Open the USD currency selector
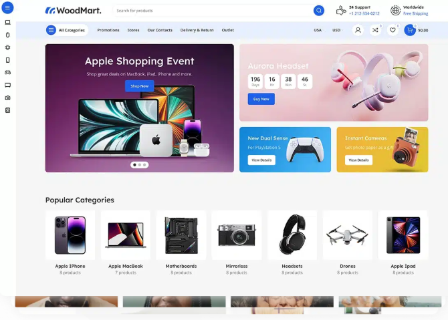448x320 pixels. 337,30
